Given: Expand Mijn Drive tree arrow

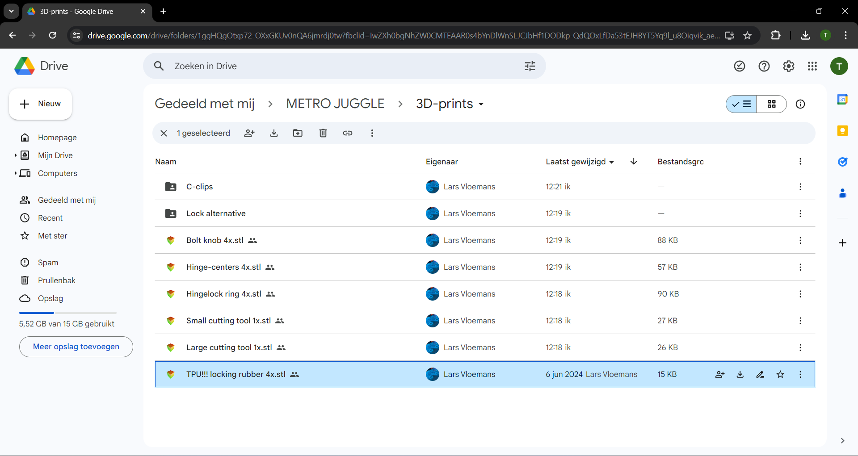Looking at the screenshot, I should 16,155.
